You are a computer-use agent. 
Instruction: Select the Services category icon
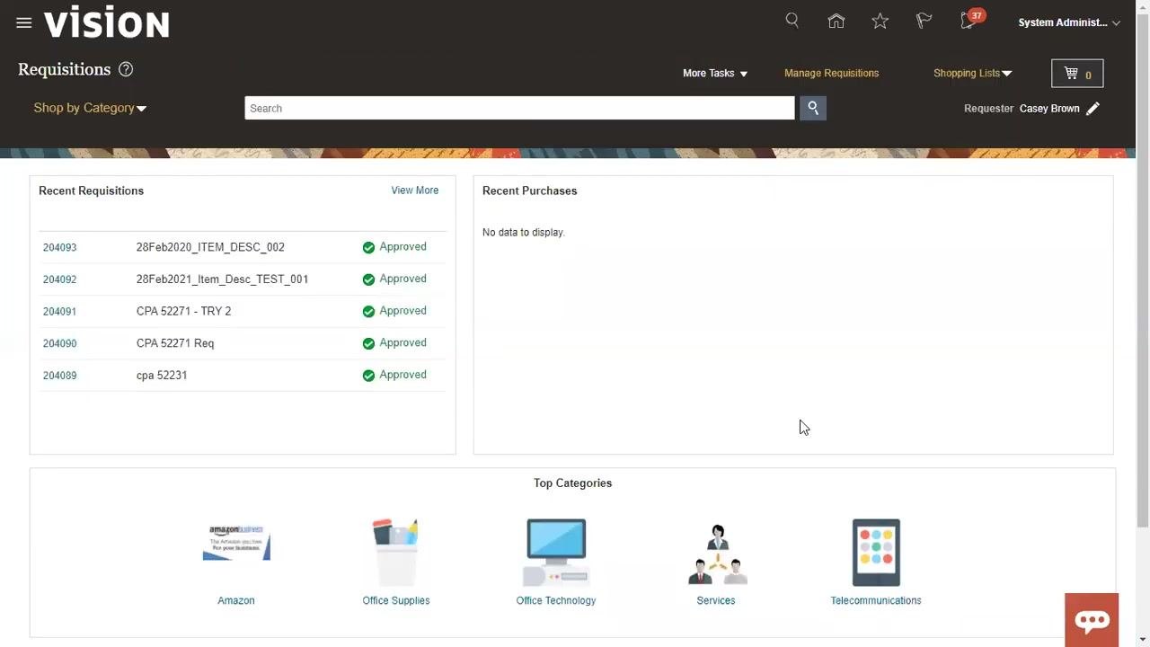pyautogui.click(x=716, y=554)
